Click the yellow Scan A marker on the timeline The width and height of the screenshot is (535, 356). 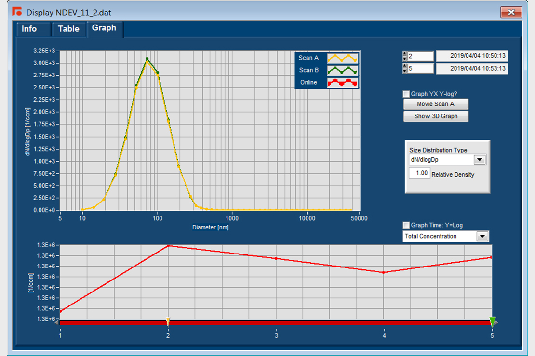168,321
